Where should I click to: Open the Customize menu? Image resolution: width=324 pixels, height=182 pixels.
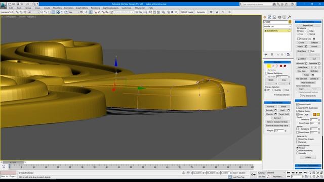[126, 8]
